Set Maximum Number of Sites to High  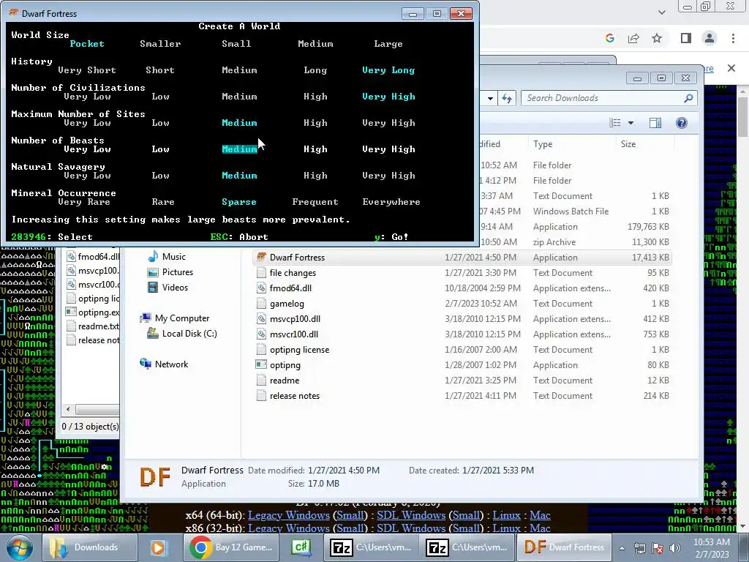pyautogui.click(x=315, y=123)
